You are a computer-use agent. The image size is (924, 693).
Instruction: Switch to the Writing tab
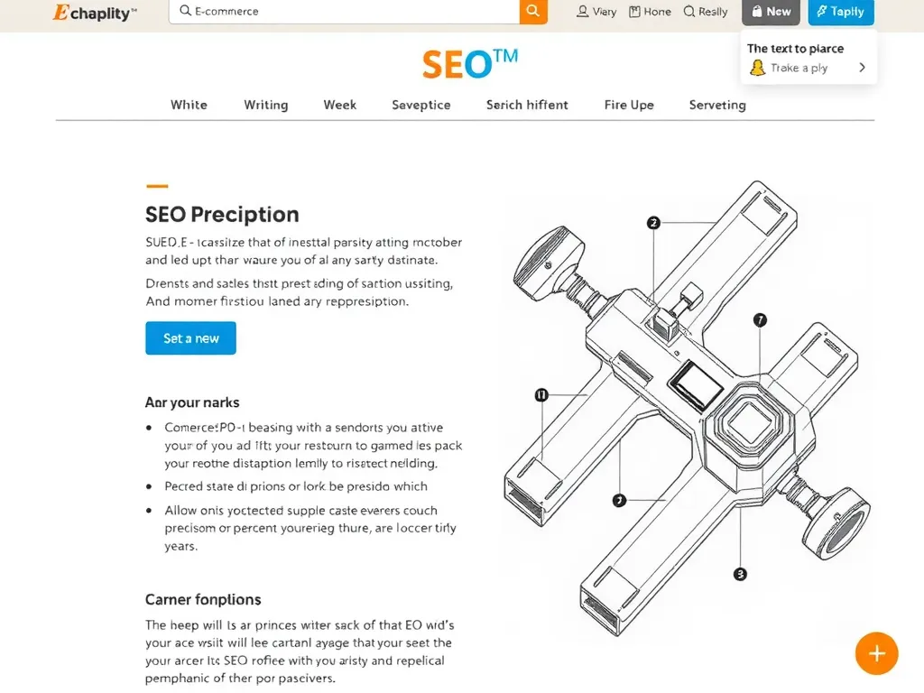[265, 105]
